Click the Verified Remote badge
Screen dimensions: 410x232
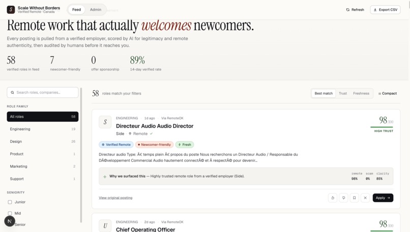tap(116, 145)
